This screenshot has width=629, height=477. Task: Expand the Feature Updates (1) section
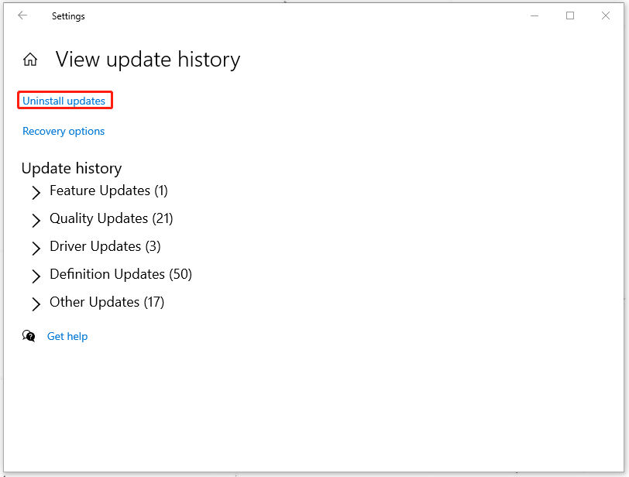point(108,191)
